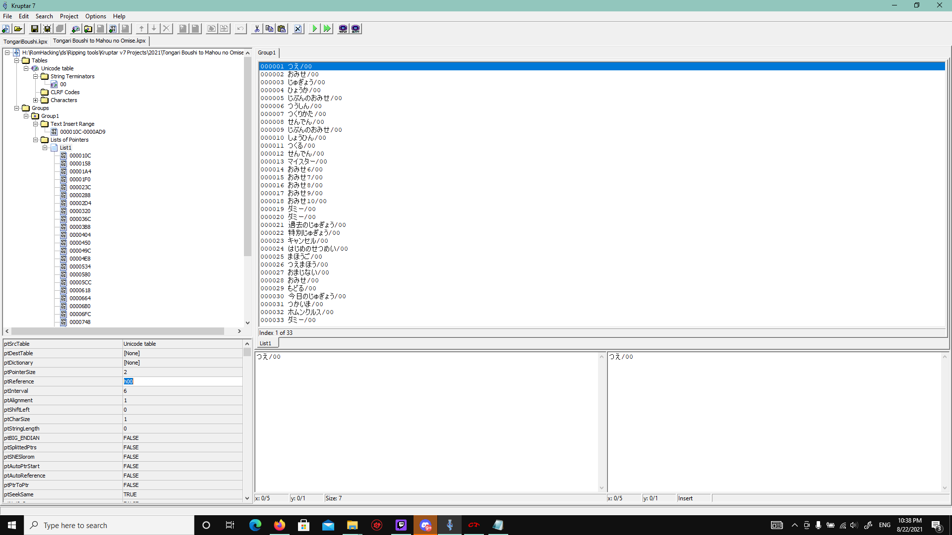Click the green Run arrow icon

pyautogui.click(x=314, y=29)
